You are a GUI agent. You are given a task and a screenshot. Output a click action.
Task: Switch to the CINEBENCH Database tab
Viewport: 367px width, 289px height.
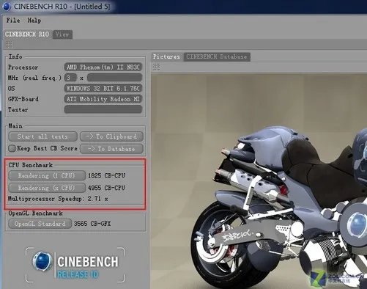tap(217, 56)
